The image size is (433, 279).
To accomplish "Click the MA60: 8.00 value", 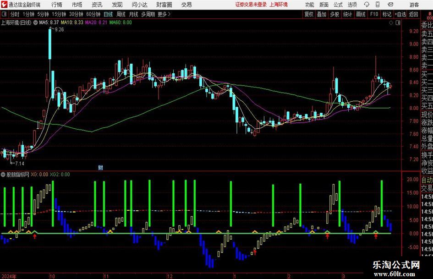I will (121, 22).
